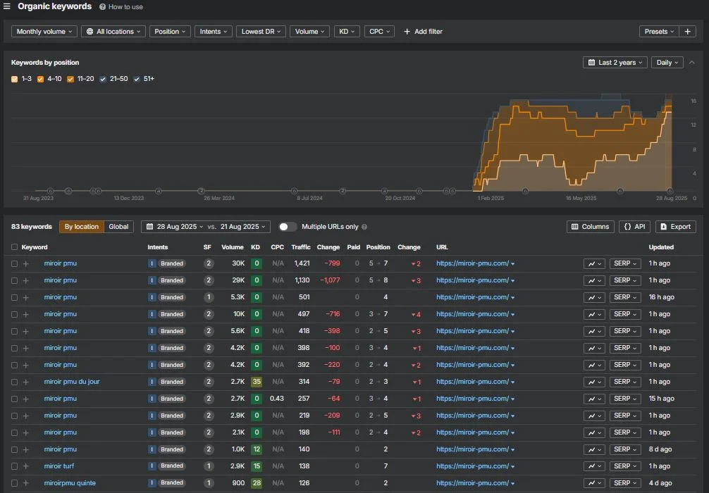Switch to the Global tab
Image resolution: width=709 pixels, height=493 pixels.
[x=118, y=227]
